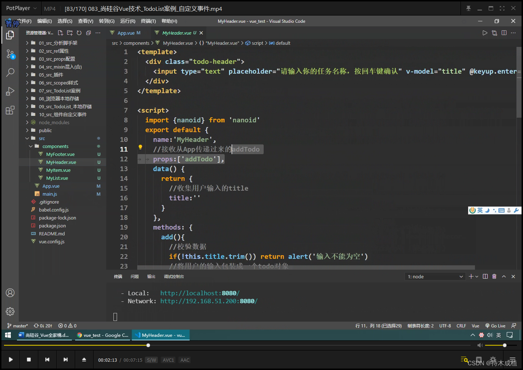The height and width of the screenshot is (370, 523).
Task: Split the terminal panel
Action: pyautogui.click(x=485, y=277)
